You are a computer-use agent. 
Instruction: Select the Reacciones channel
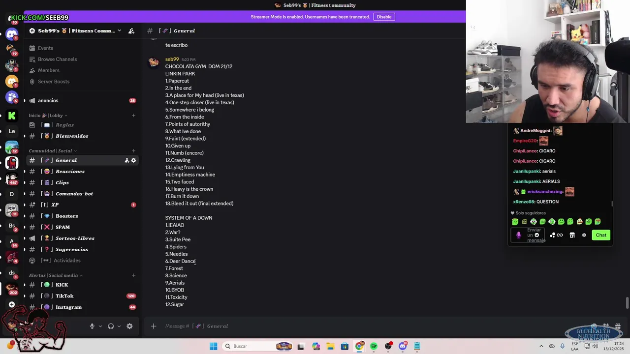pyautogui.click(x=82, y=171)
